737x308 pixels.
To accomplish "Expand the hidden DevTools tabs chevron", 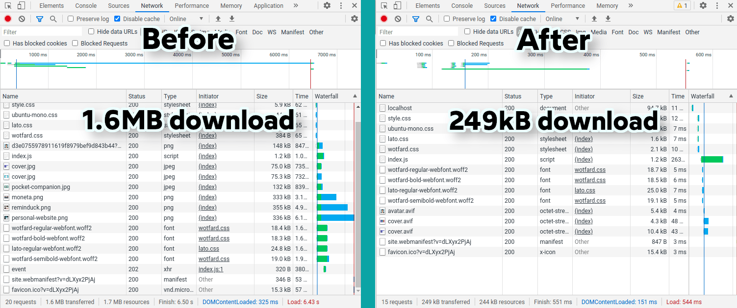I will click(x=295, y=5).
